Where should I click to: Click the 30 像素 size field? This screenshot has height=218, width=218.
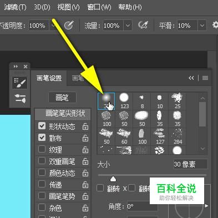(190, 164)
